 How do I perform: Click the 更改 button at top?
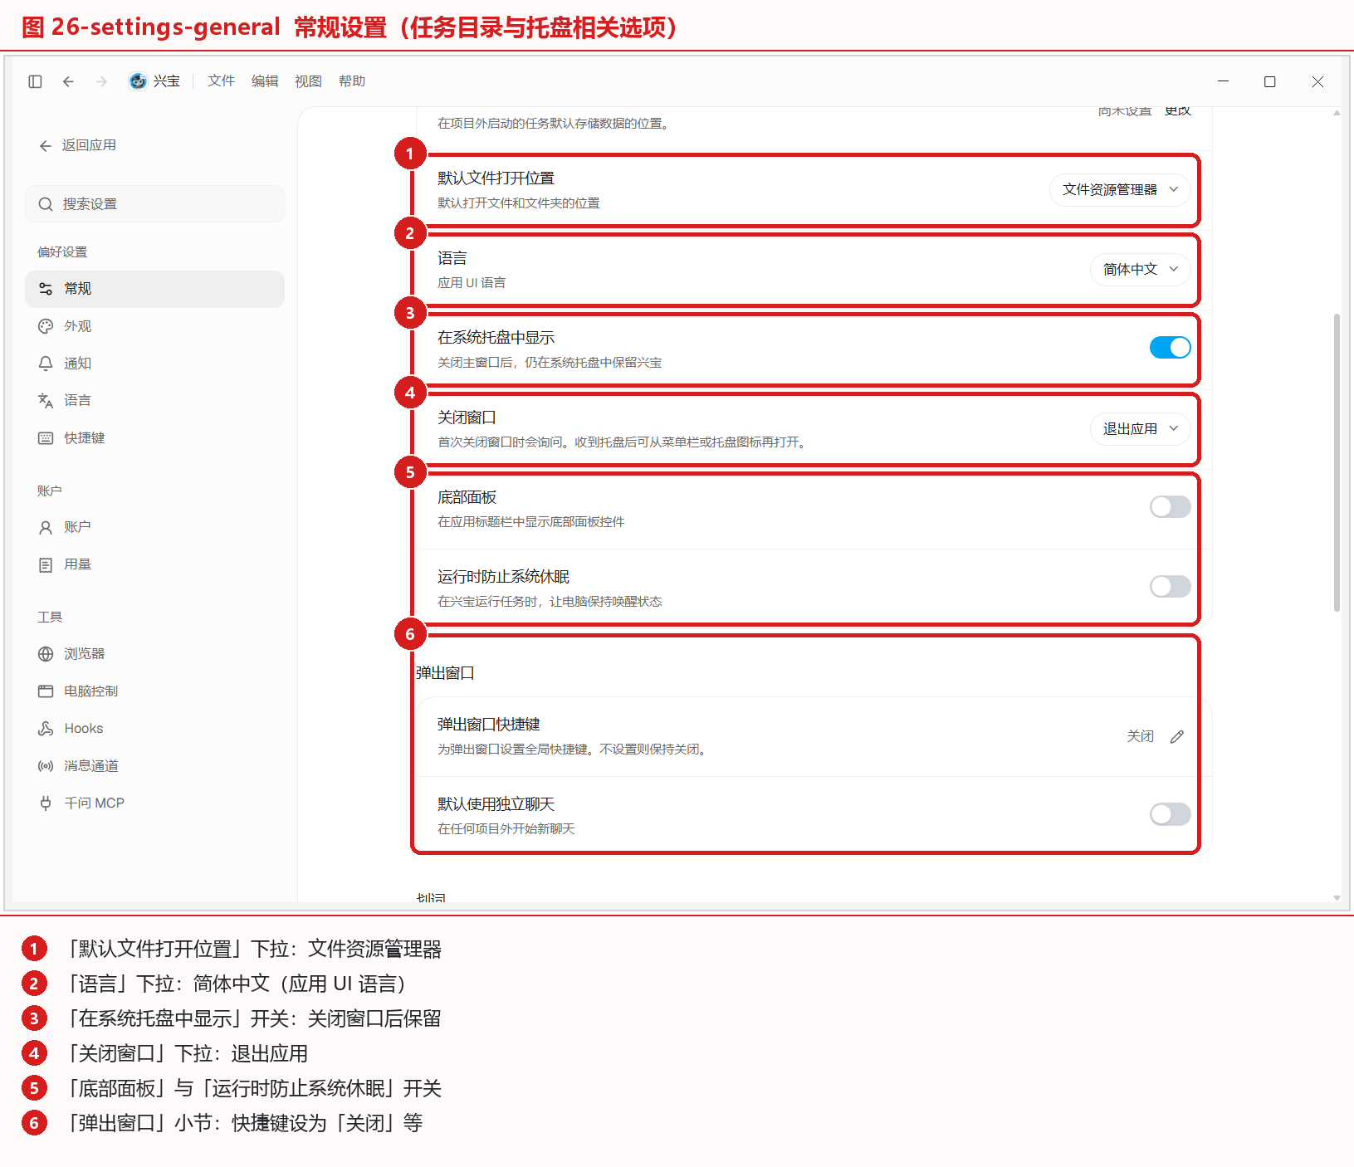point(1177,111)
